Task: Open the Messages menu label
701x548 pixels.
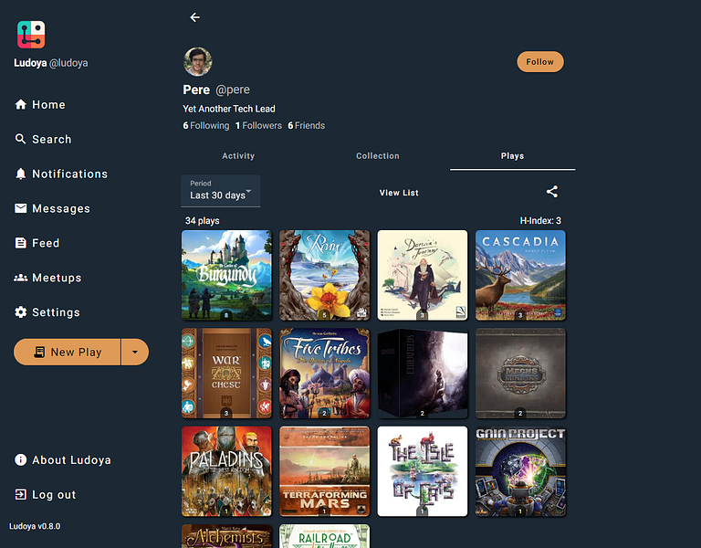Action: point(61,208)
